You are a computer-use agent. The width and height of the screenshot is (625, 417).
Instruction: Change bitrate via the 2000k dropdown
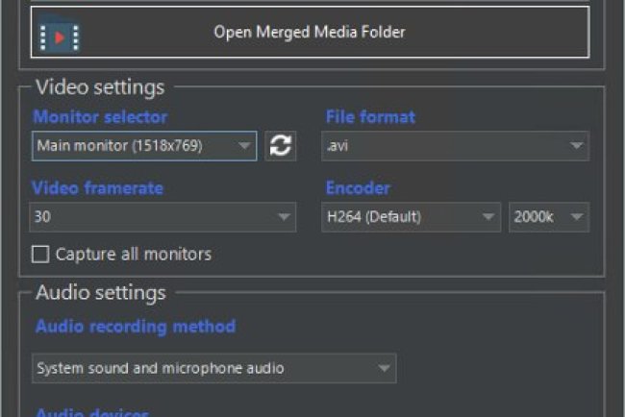[548, 217]
